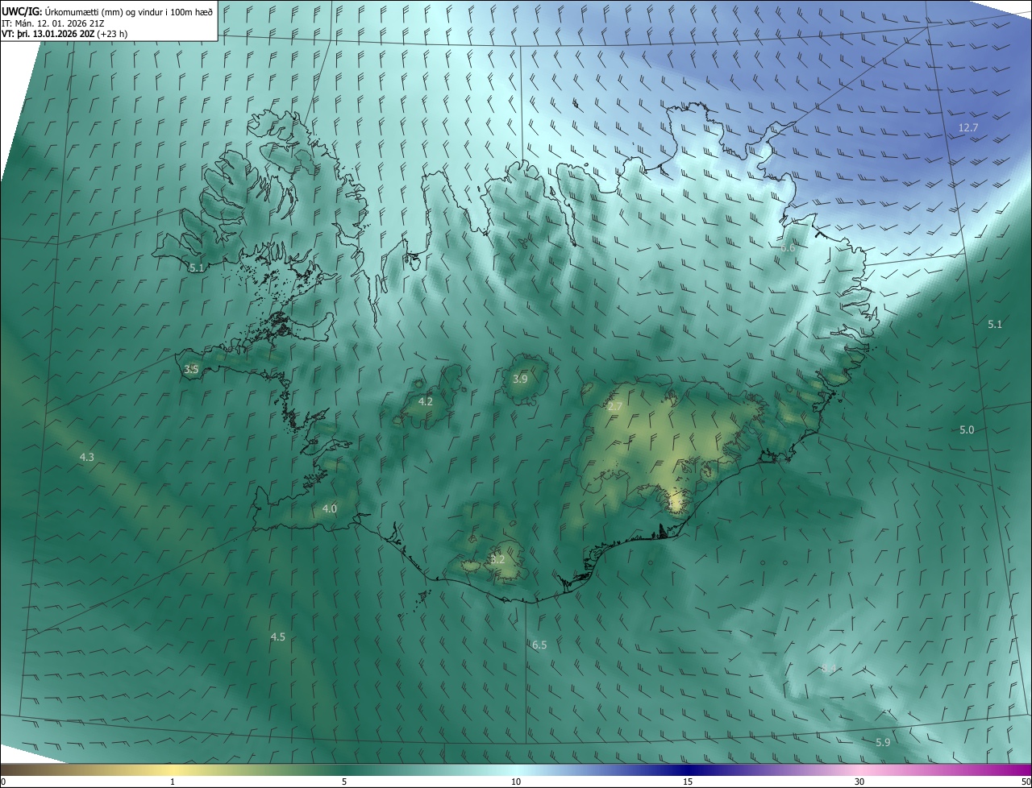Click the '30' tick label on the colour scale
This screenshot has width=1032, height=788.
(x=859, y=782)
